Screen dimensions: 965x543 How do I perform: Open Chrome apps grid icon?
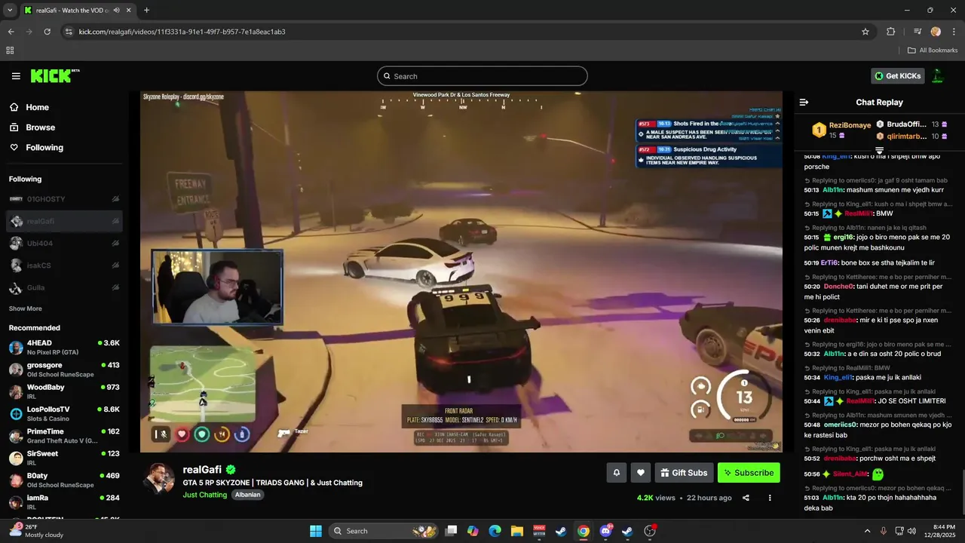10,51
